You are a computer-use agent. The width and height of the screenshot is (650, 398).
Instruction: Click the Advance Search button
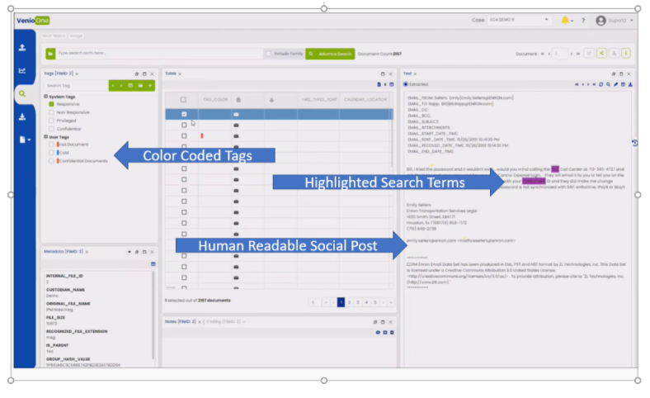pos(330,54)
